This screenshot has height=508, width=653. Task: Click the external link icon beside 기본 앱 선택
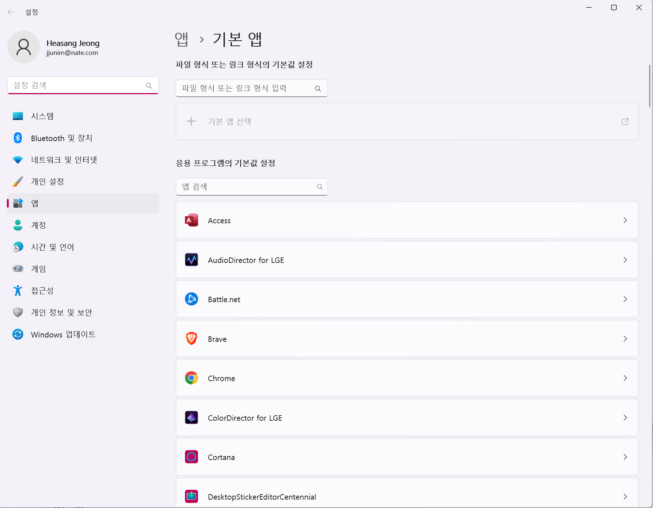[x=625, y=121]
